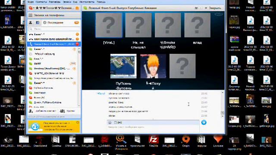Open the Инструменты menu
276x155 pixels.
[x=87, y=2]
